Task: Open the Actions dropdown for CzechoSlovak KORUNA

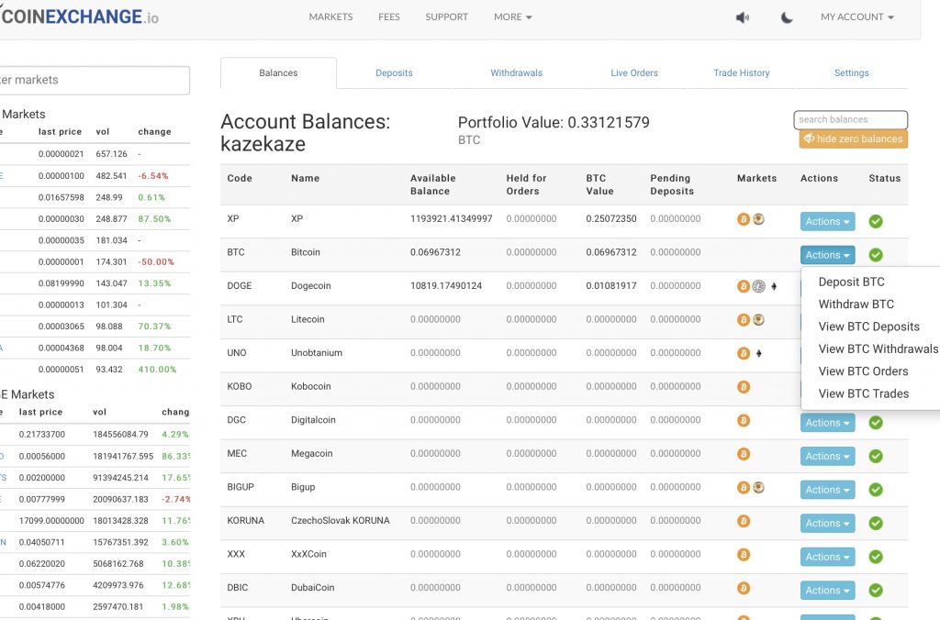Action: click(x=827, y=524)
